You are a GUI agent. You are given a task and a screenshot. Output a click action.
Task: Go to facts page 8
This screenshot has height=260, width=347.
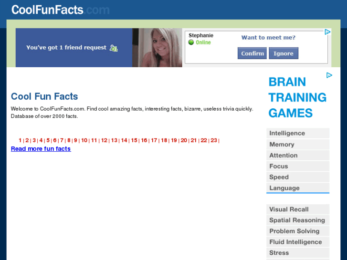(x=69, y=140)
